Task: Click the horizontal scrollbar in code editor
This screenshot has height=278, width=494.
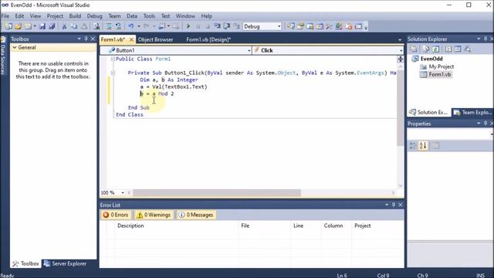Action: click(x=216, y=192)
